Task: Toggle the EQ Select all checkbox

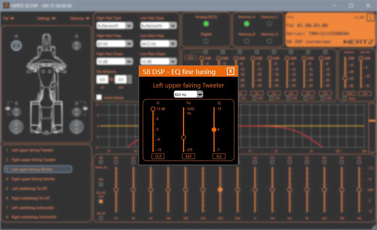Action: click(x=101, y=162)
